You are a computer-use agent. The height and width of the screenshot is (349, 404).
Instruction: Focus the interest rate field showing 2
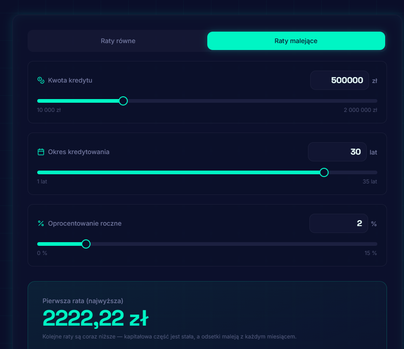339,223
